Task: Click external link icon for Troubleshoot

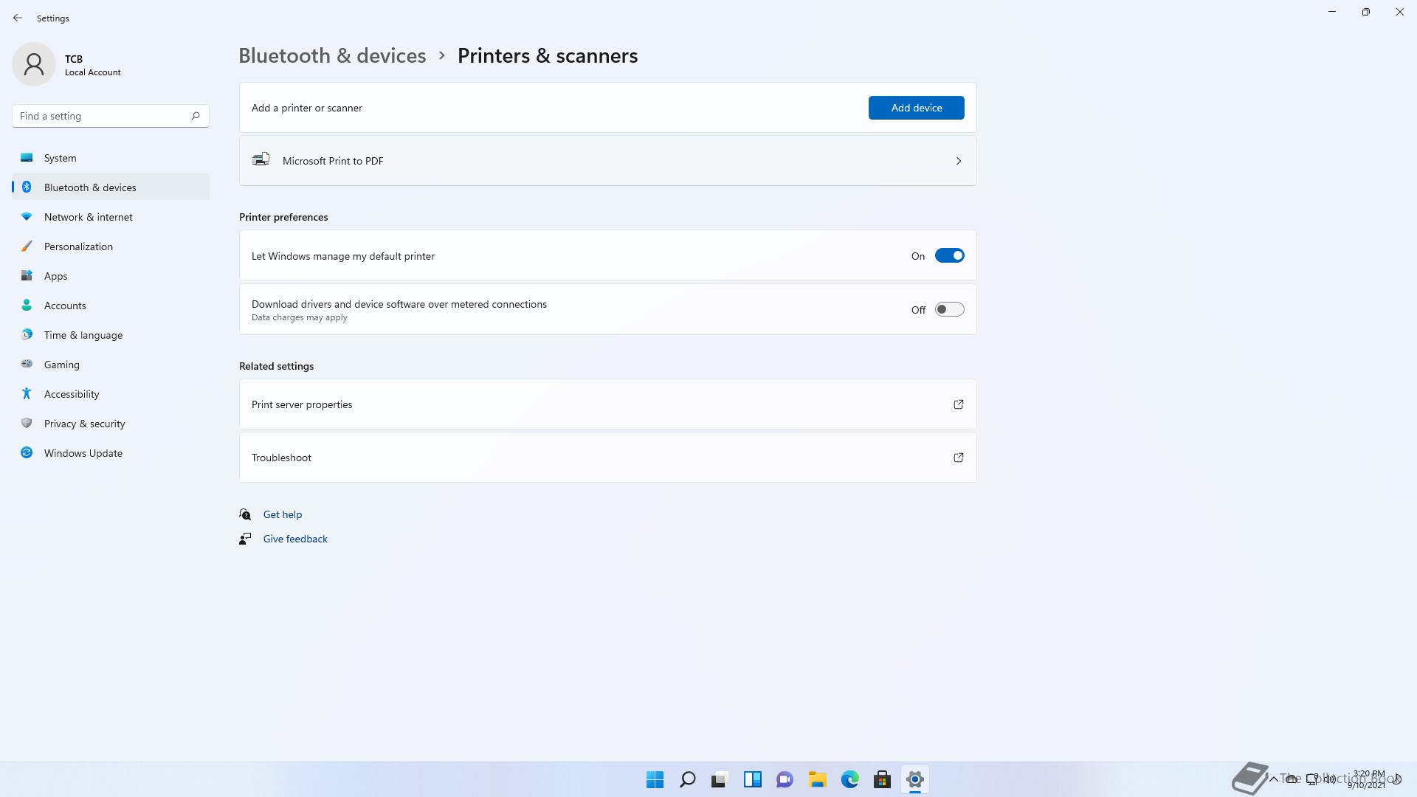Action: pos(959,458)
